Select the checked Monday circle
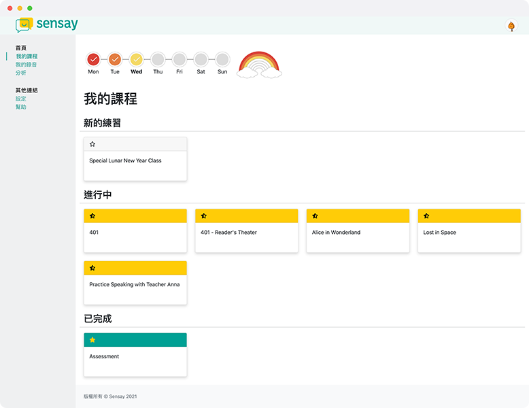The height and width of the screenshot is (408, 529). 93,59
